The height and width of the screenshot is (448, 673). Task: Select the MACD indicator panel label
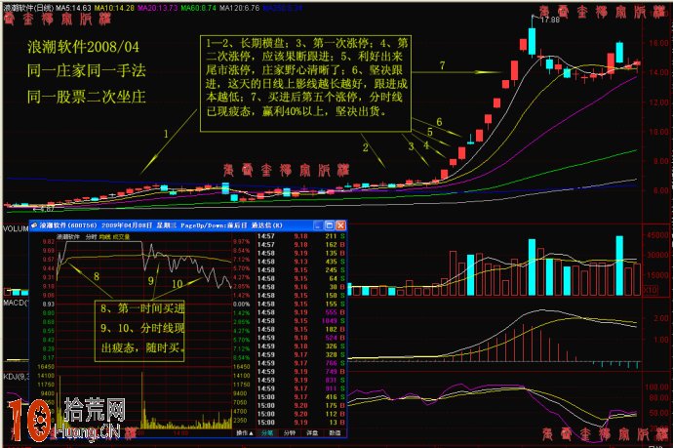(16, 303)
